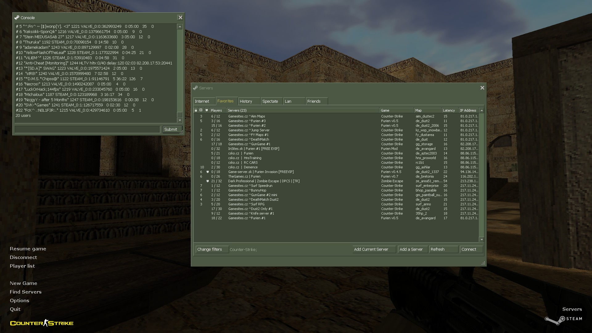
Task: Close the Servers window
Action: (482, 88)
